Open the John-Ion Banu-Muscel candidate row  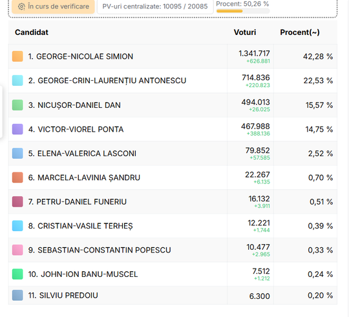coord(173,274)
